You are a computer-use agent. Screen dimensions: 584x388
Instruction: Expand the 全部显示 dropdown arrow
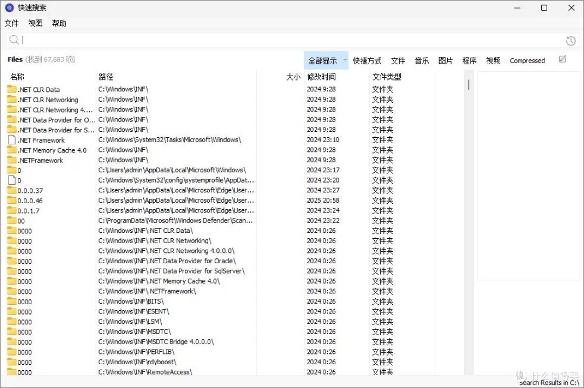pyautogui.click(x=345, y=59)
